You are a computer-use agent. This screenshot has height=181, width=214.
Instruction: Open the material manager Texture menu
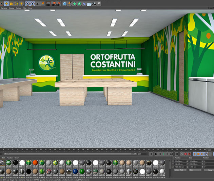point(17,158)
